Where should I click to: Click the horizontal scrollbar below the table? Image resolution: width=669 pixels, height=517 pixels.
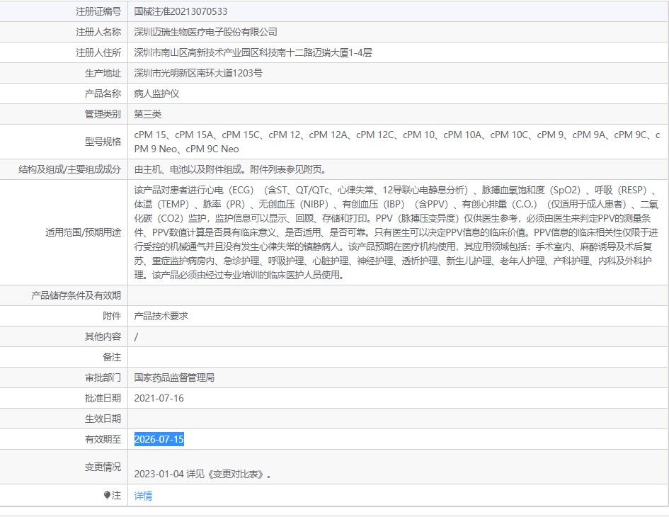pos(334,513)
